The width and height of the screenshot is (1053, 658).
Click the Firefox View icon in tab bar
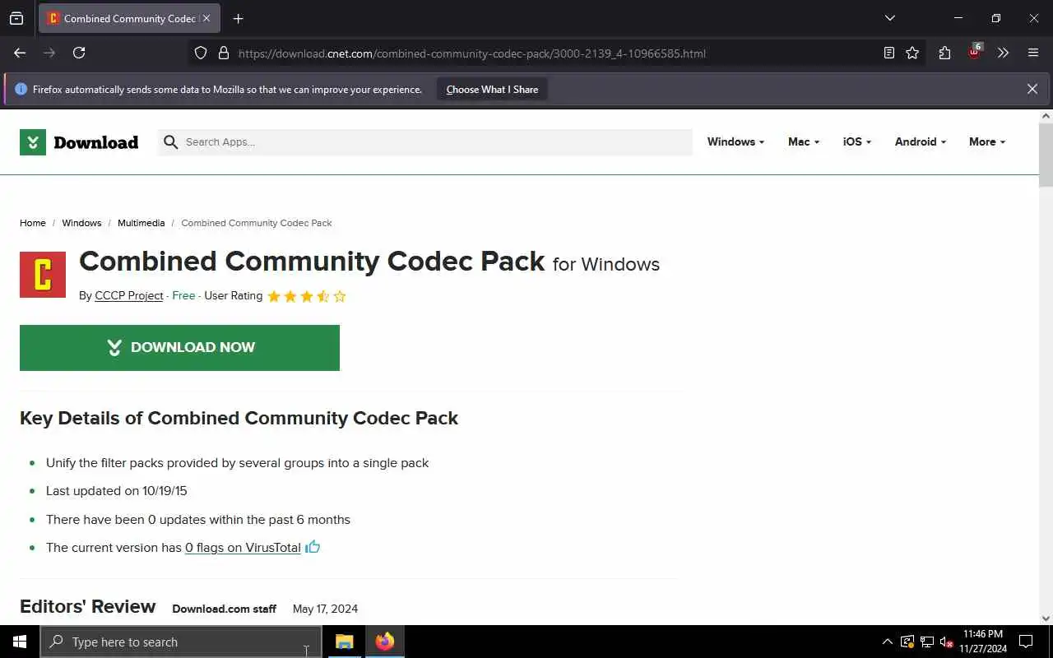[16, 18]
